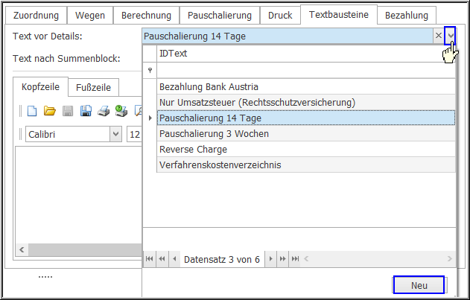Screen dimensions: 470x300
Task: Switch to the Bezahlung tab
Action: pyautogui.click(x=406, y=14)
